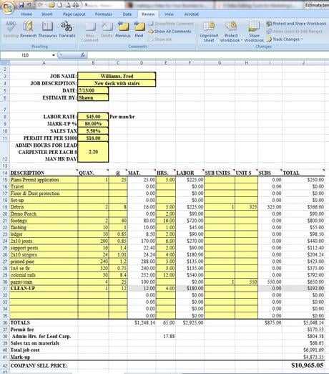Switch to the Page Layout tab

pos(74,14)
